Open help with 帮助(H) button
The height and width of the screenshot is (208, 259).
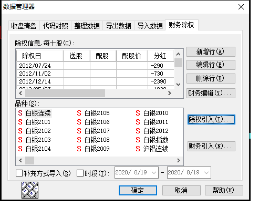(x=224, y=190)
